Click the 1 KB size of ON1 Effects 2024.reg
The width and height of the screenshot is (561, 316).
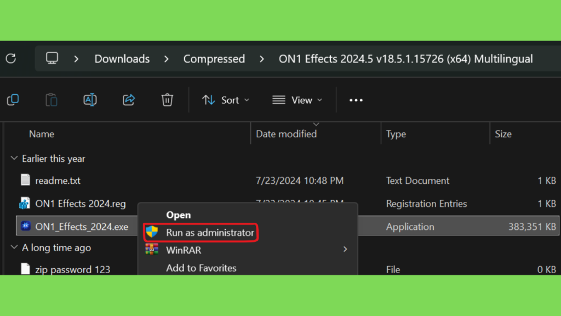pos(547,204)
